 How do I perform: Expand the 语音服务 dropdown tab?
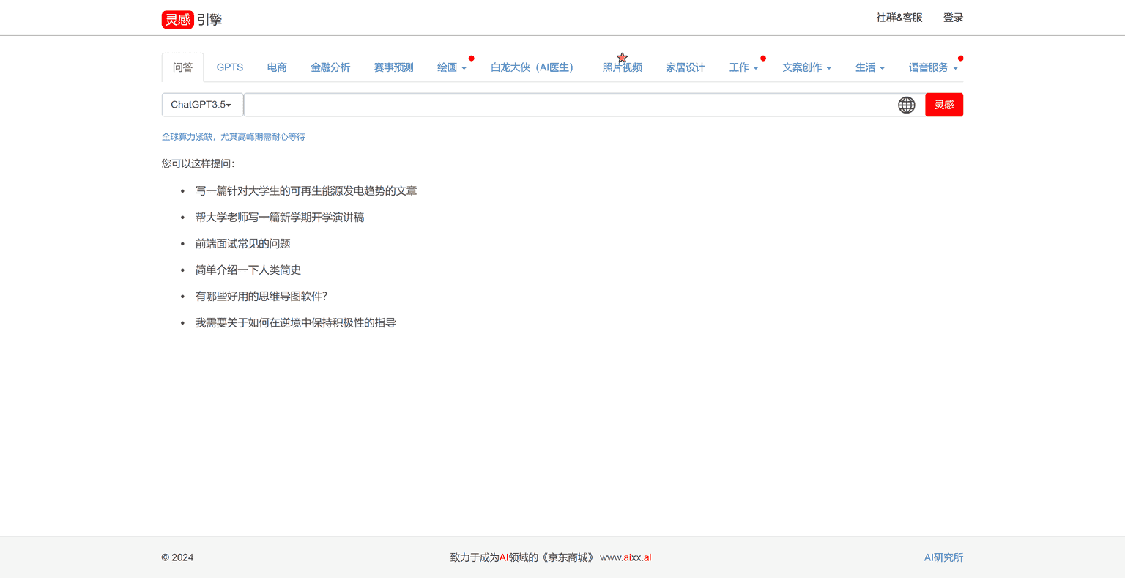[933, 67]
